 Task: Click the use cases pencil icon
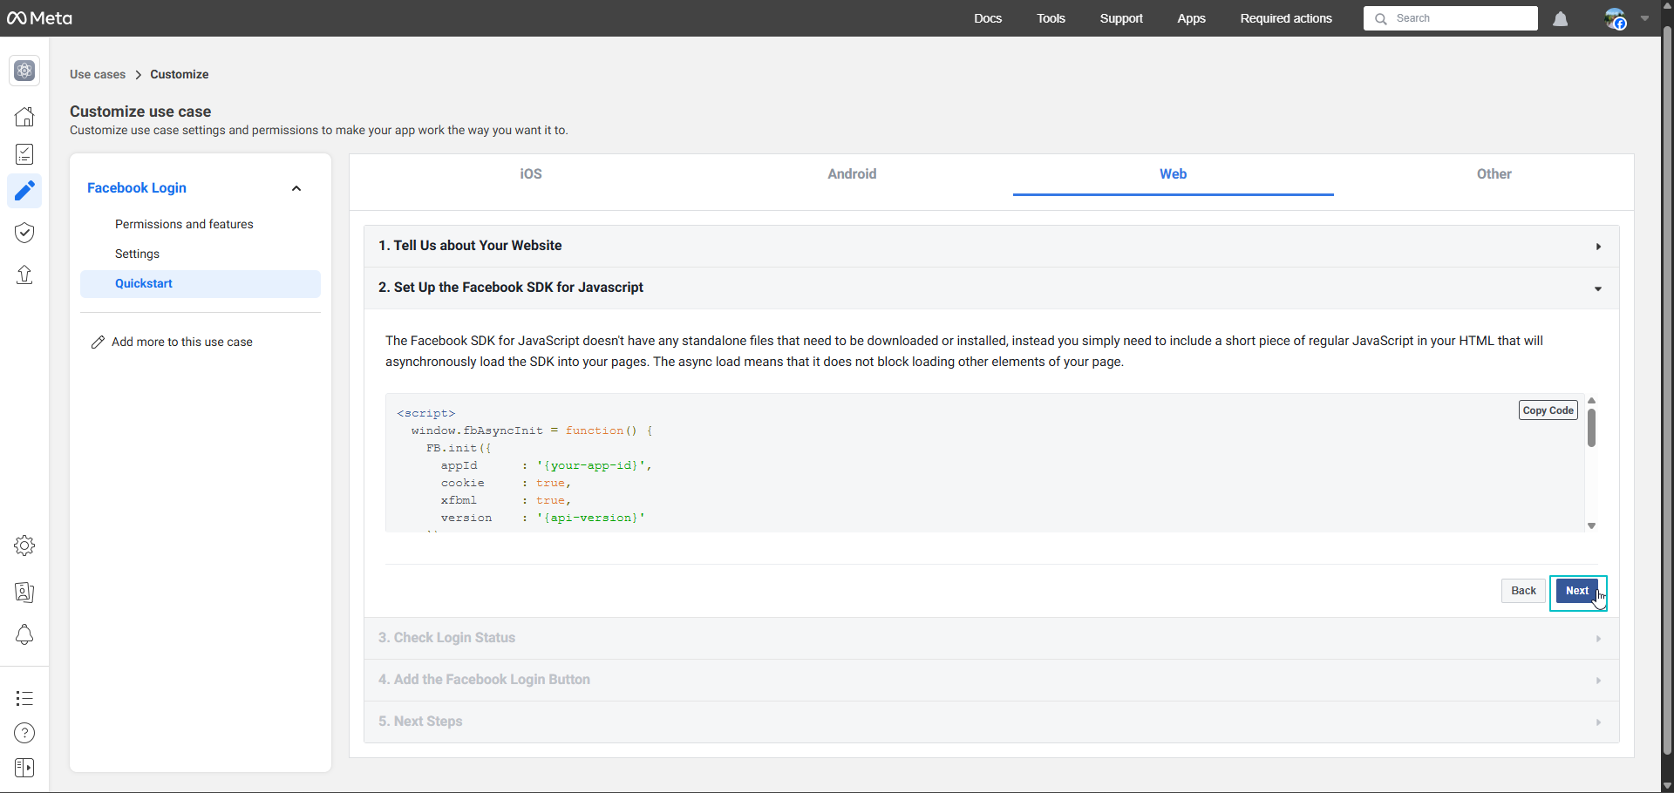[24, 191]
